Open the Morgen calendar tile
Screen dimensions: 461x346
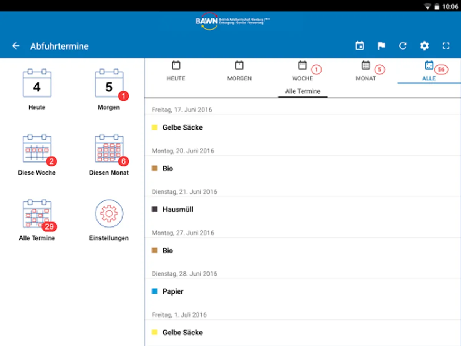pyautogui.click(x=109, y=90)
